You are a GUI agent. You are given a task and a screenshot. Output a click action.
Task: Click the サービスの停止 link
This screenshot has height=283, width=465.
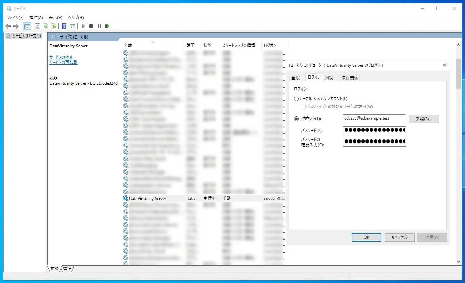pos(61,57)
